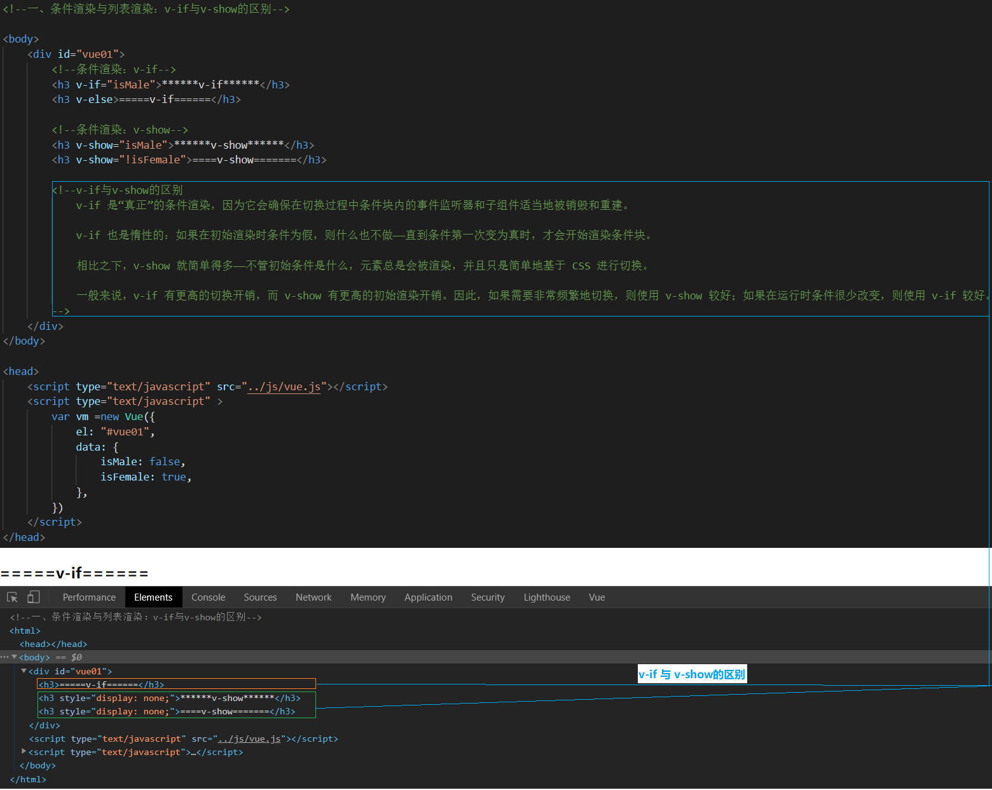Open the three-dot actions beside body node
The height and width of the screenshot is (790, 992).
coord(4,657)
